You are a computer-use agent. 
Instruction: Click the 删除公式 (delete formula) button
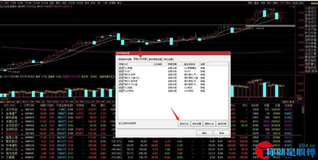point(210,124)
